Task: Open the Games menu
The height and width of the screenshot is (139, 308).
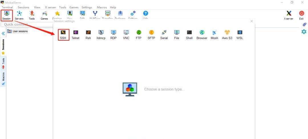Action: (74, 7)
